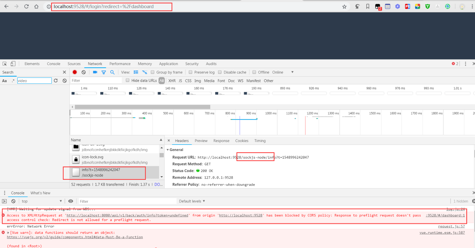Toggle match case Aa in search

(x=4, y=81)
